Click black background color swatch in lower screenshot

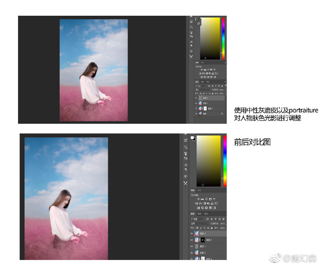pos(194,139)
